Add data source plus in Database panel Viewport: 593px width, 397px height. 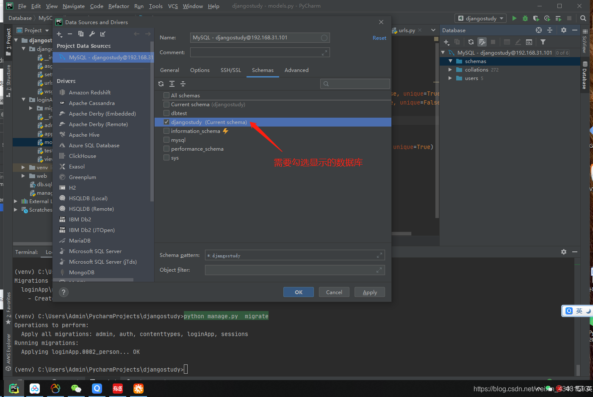[446, 42]
